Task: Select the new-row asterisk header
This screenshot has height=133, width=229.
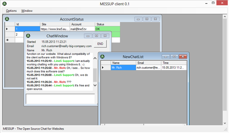Action: [10, 40]
